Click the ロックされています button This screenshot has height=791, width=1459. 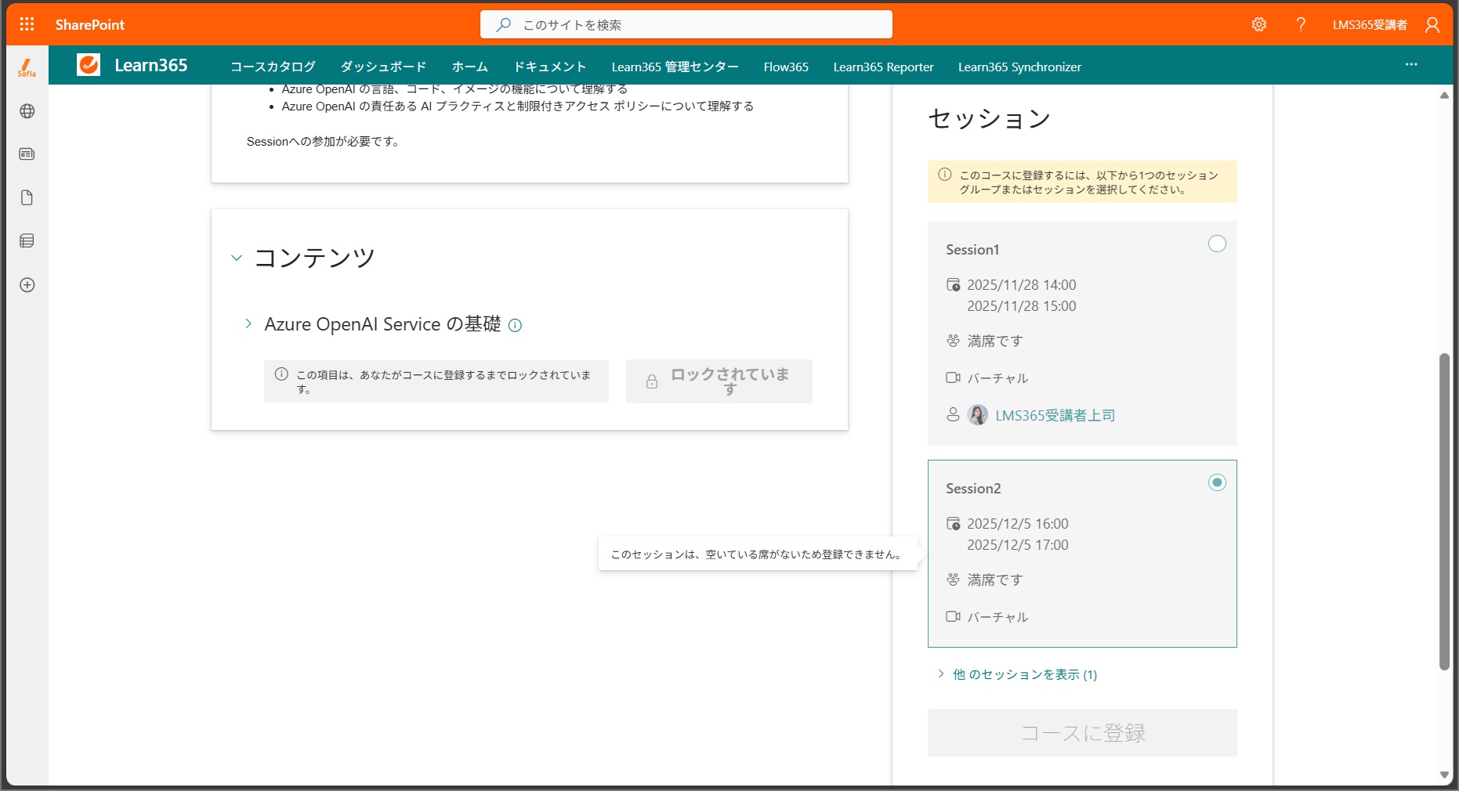[x=719, y=381]
